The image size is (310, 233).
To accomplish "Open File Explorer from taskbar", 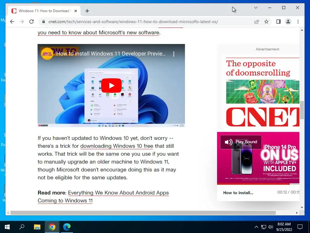I will [x=37, y=227].
